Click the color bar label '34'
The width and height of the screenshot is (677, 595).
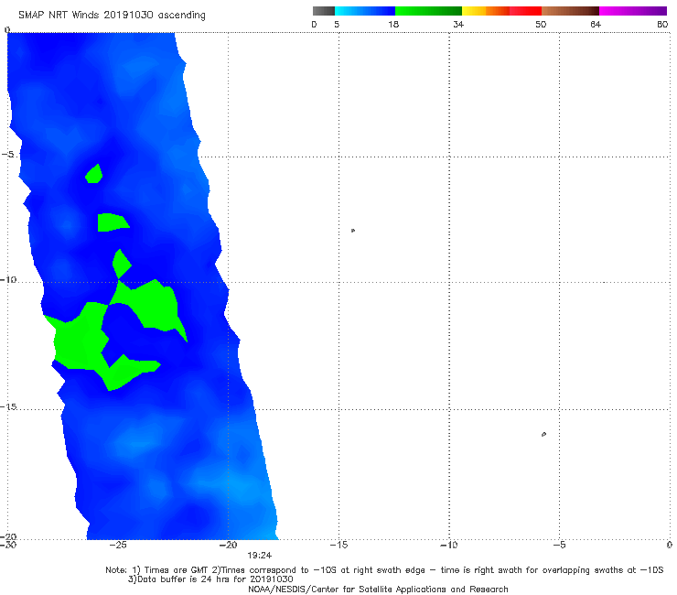tap(458, 24)
